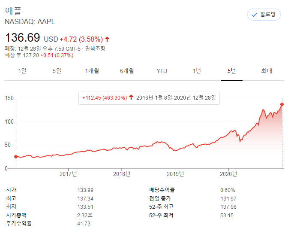Viewport: 288px width, 228px height.
Task: Open the YTD range tab
Action: (162, 71)
